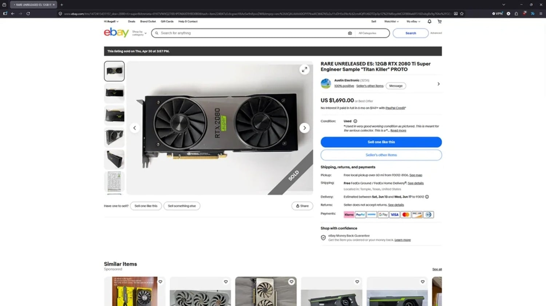Open the Deals menu link
This screenshot has width=546, height=306.
click(131, 21)
